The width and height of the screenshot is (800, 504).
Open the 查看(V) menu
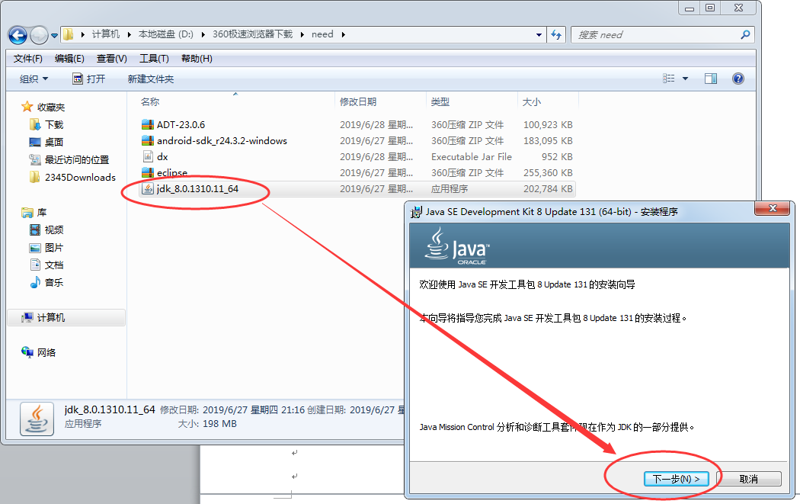click(112, 59)
